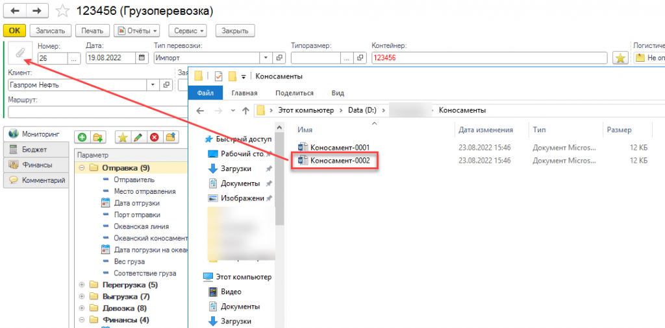Switch to the Мониторинг tab

pos(36,134)
